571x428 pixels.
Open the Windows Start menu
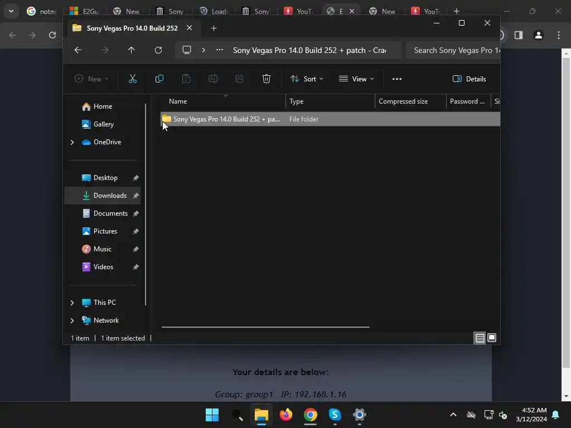(212, 415)
